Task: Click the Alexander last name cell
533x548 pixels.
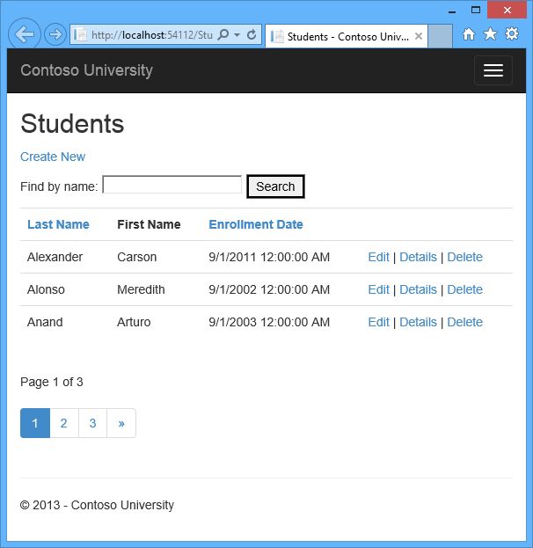Action: tap(55, 257)
